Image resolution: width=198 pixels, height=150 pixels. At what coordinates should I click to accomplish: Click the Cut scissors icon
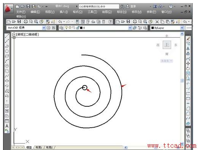(x=157, y=22)
